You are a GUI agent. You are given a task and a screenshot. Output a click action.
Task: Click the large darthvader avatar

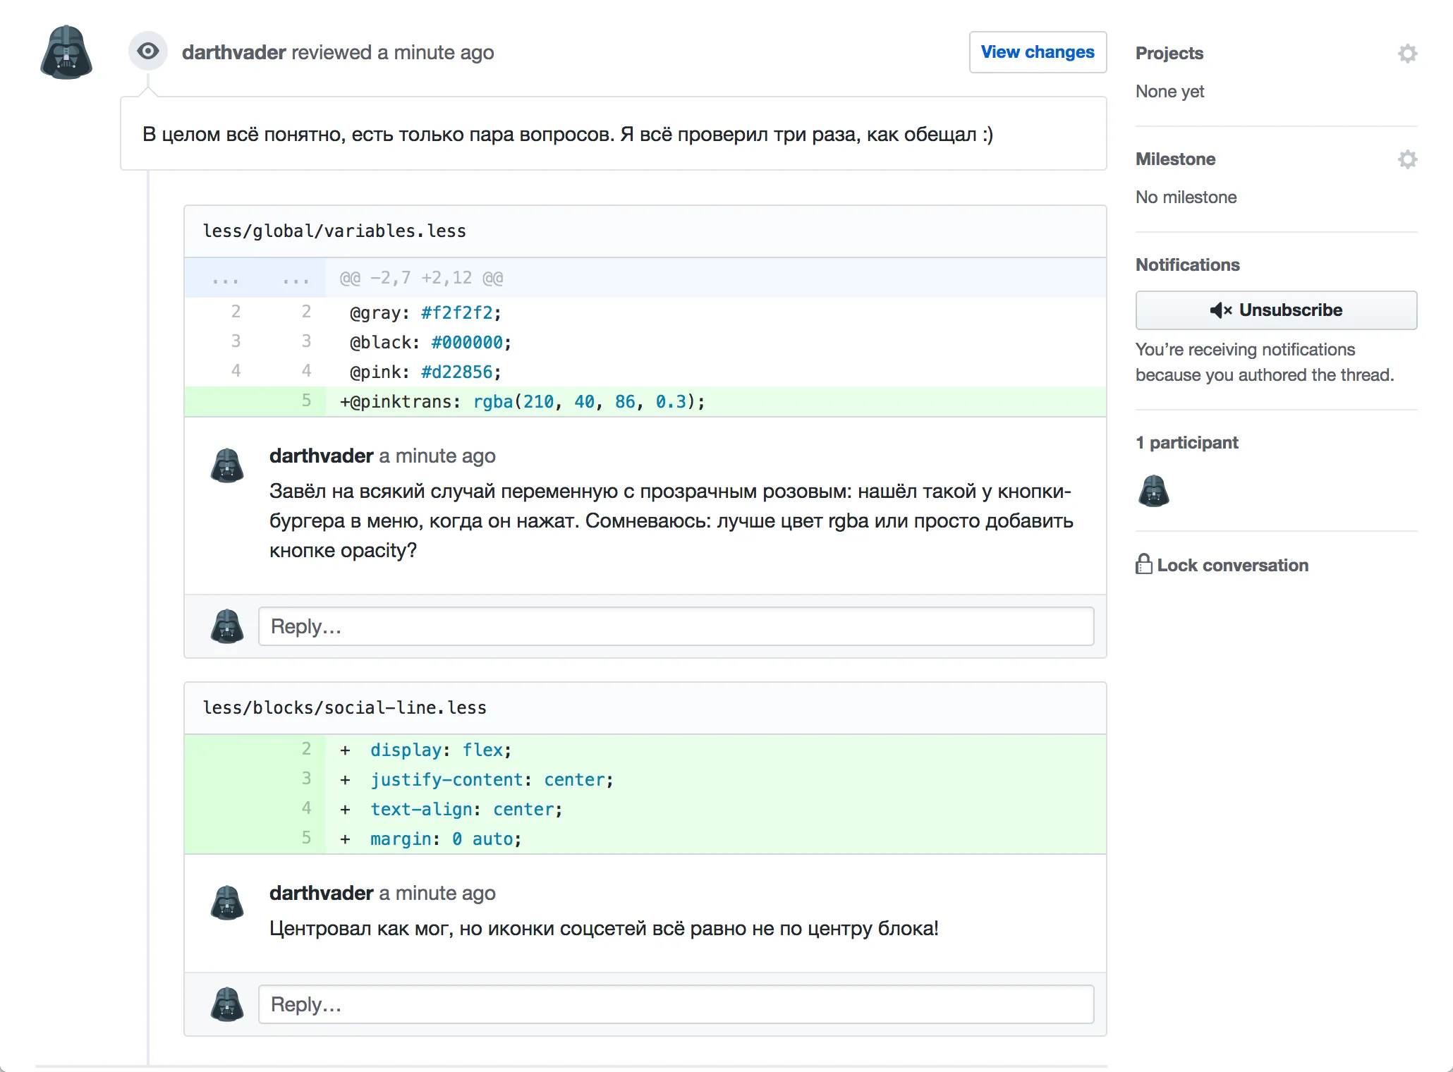click(66, 53)
